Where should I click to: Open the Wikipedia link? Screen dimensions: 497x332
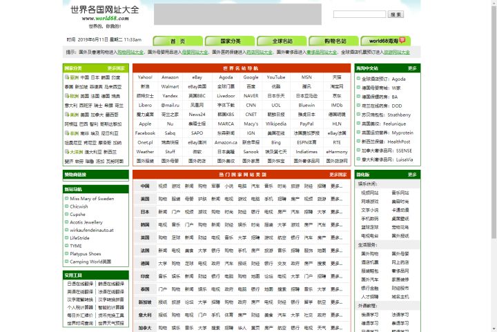275,124
